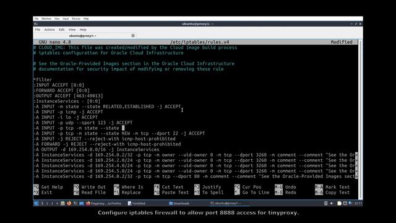
Task: Open the terminal Actions menu
Action: click(x=49, y=30)
